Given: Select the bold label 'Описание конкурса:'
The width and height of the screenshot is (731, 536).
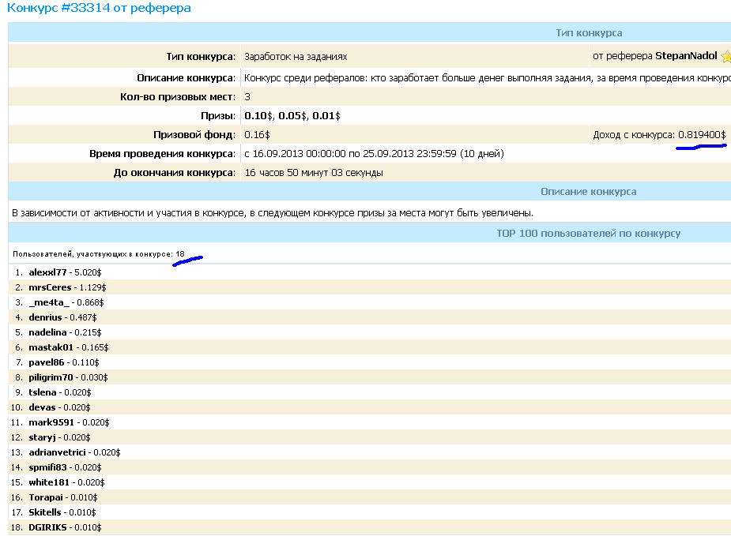Looking at the screenshot, I should [x=186, y=78].
